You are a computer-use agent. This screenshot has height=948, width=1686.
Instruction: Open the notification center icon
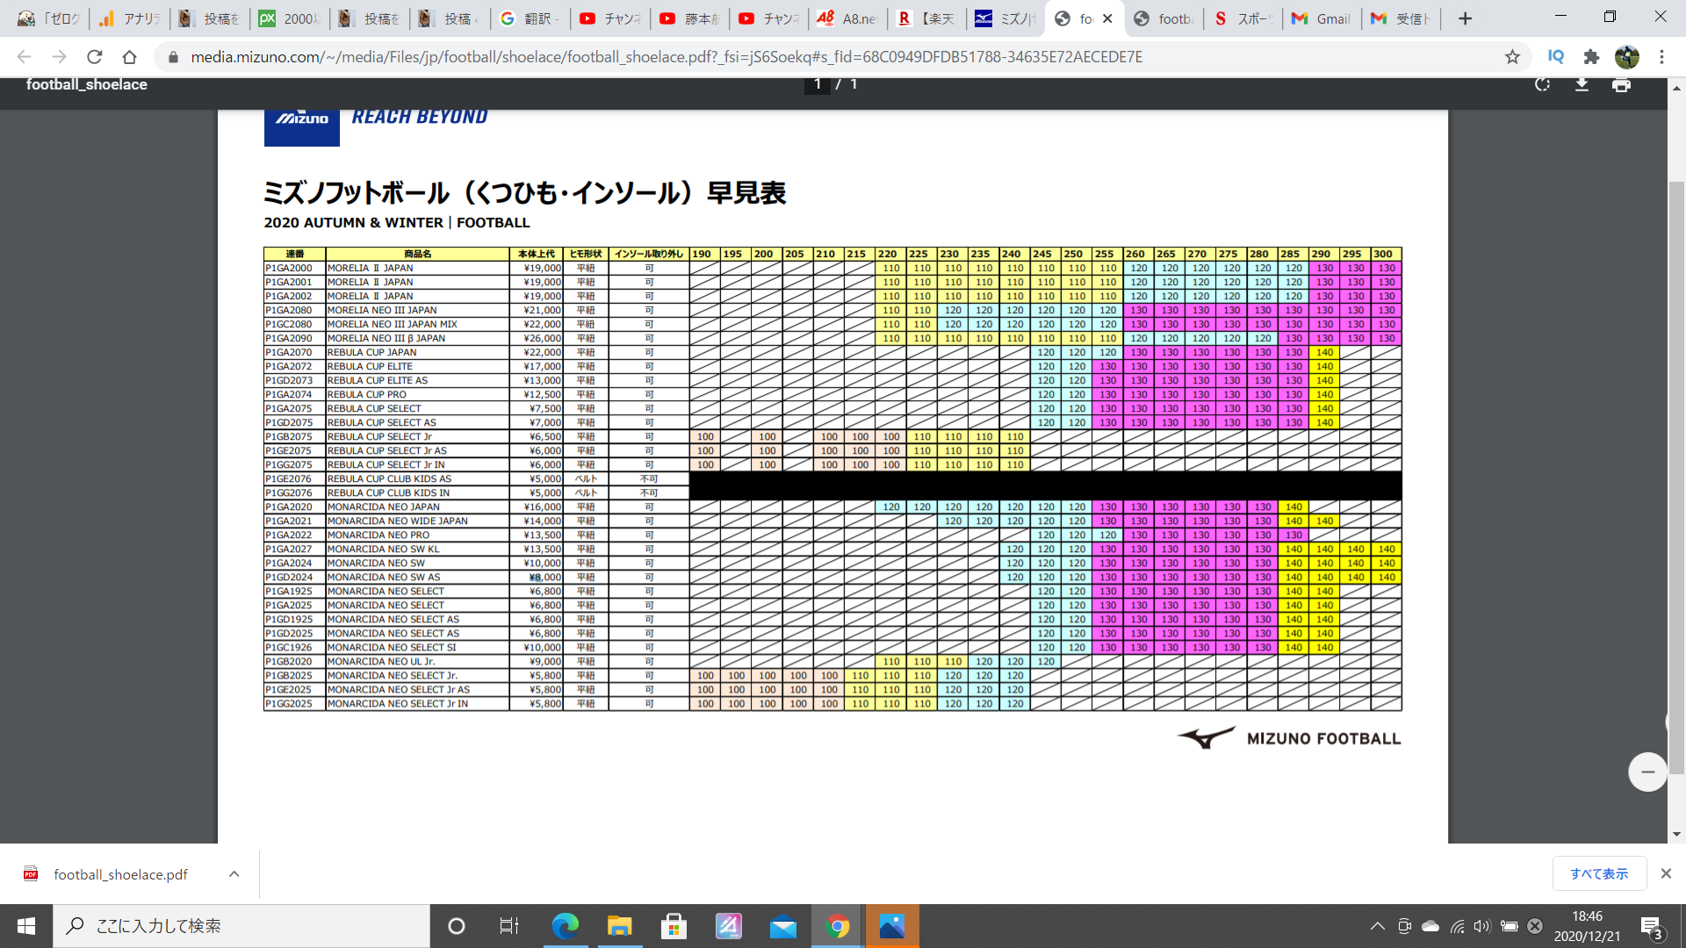coord(1652,927)
